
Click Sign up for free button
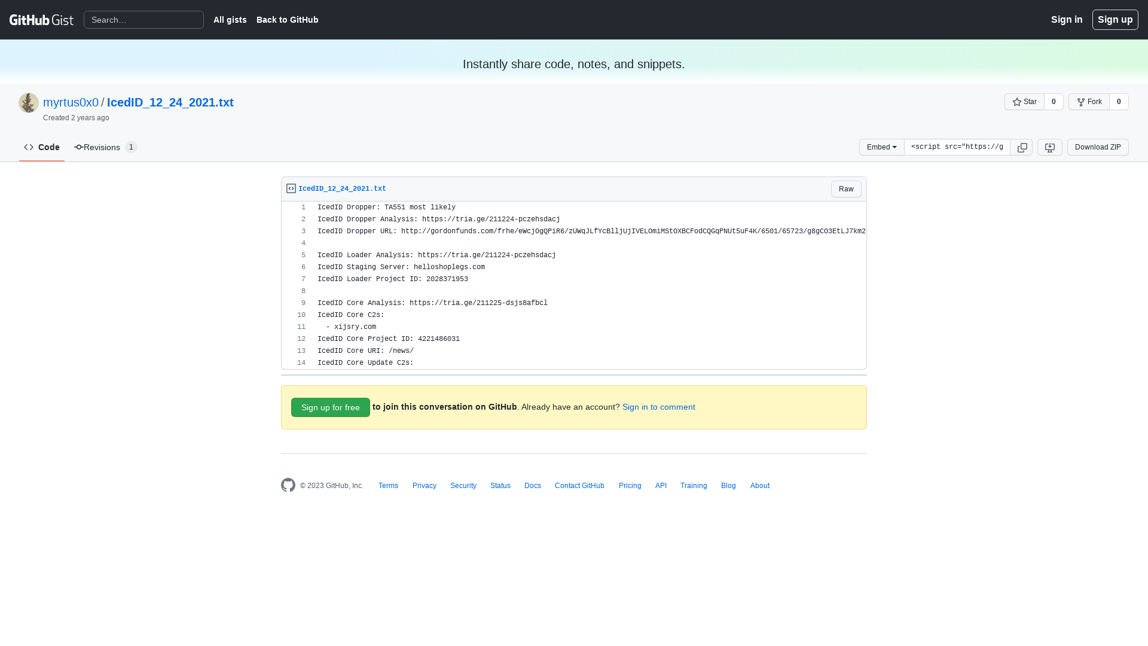[x=331, y=407]
